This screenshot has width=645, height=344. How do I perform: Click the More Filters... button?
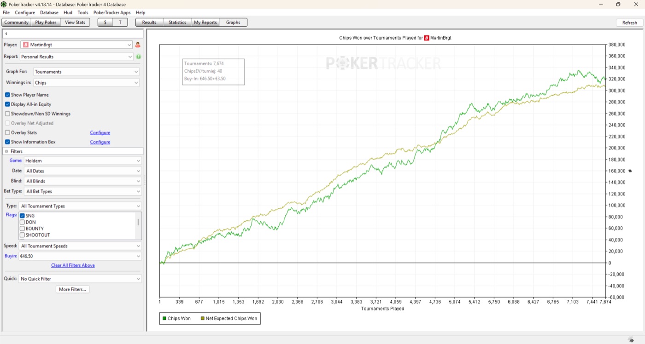73,289
